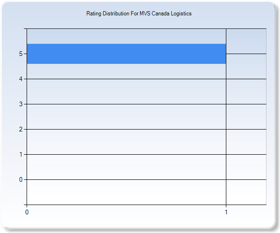This screenshot has width=280, height=233.
Task: Click the vertical axis label 0
Action: pyautogui.click(x=21, y=180)
